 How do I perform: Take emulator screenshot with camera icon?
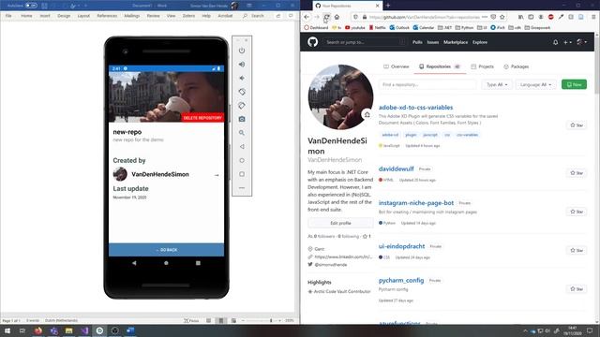242,119
